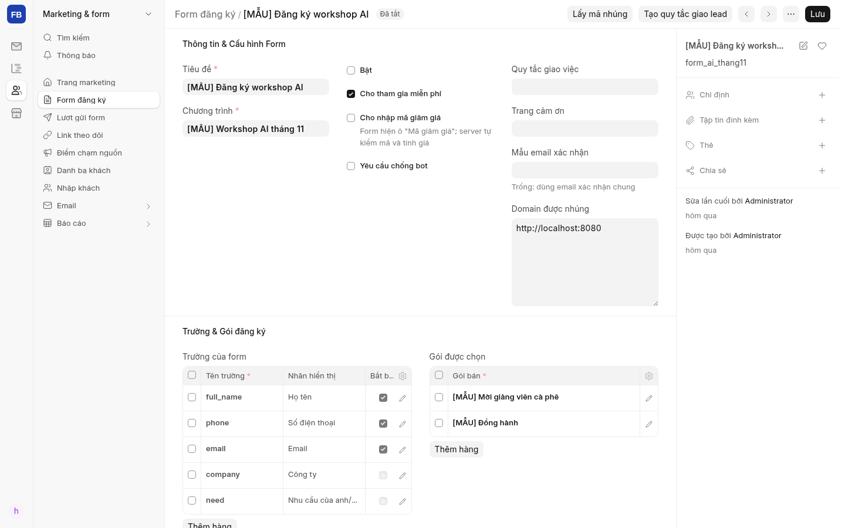The image size is (845, 528).
Task: Edit the full_name row pencil icon
Action: [x=403, y=398]
